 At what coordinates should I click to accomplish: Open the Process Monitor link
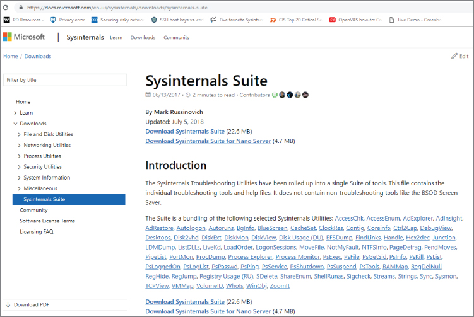click(x=297, y=257)
